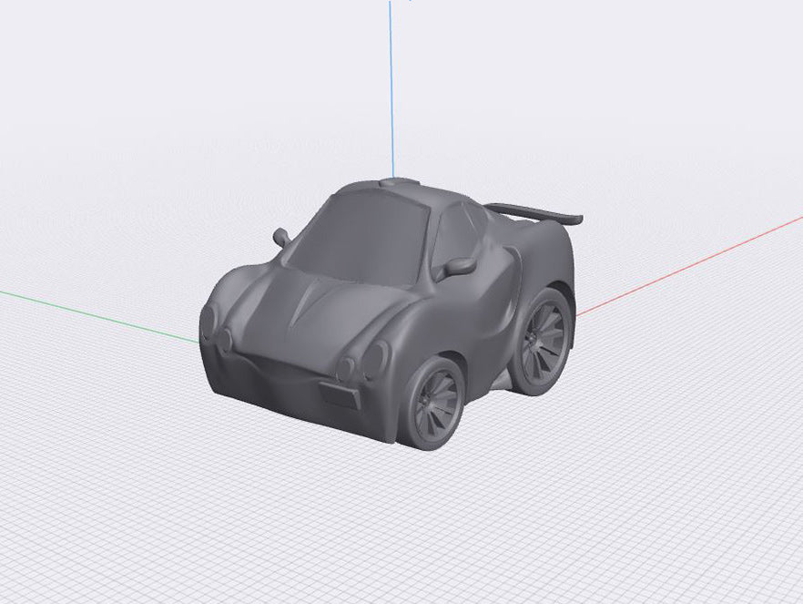803x604 pixels.
Task: Click the front license plate of the car
Action: (x=341, y=394)
